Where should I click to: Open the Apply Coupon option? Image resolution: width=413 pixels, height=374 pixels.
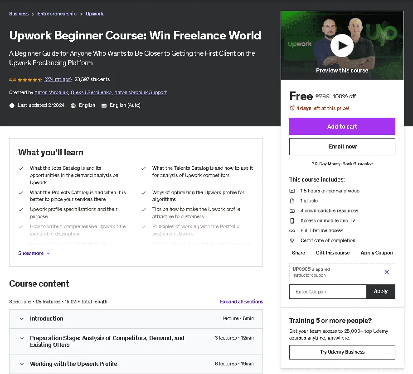[376, 253]
